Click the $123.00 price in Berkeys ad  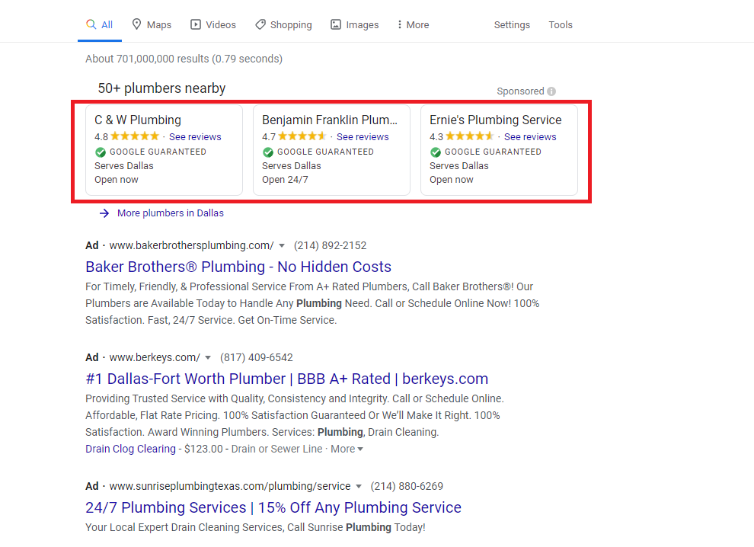click(203, 449)
